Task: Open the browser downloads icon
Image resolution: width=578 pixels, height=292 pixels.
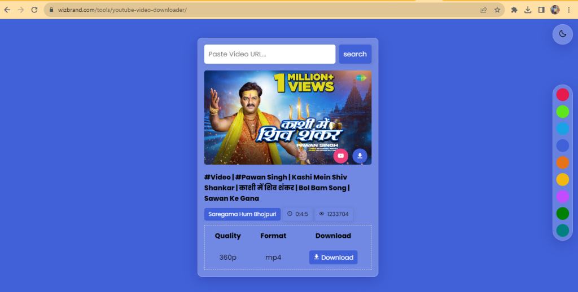Action: 528,10
